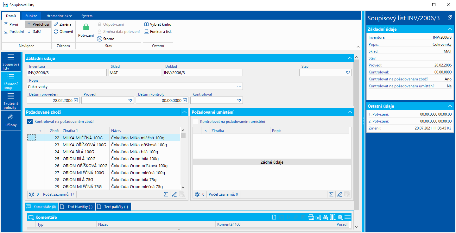The width and height of the screenshot is (456, 233).
Task: Go to the Předchozí record
Action: click(x=38, y=24)
